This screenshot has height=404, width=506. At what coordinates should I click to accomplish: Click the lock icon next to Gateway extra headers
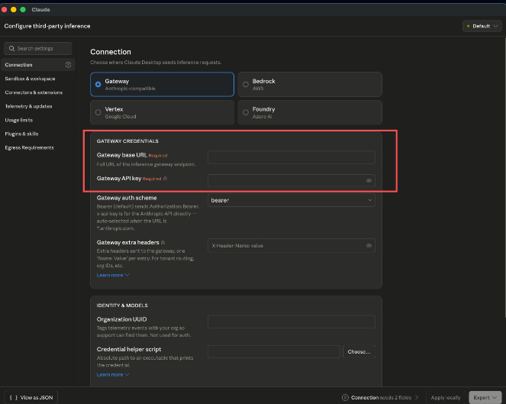point(163,242)
